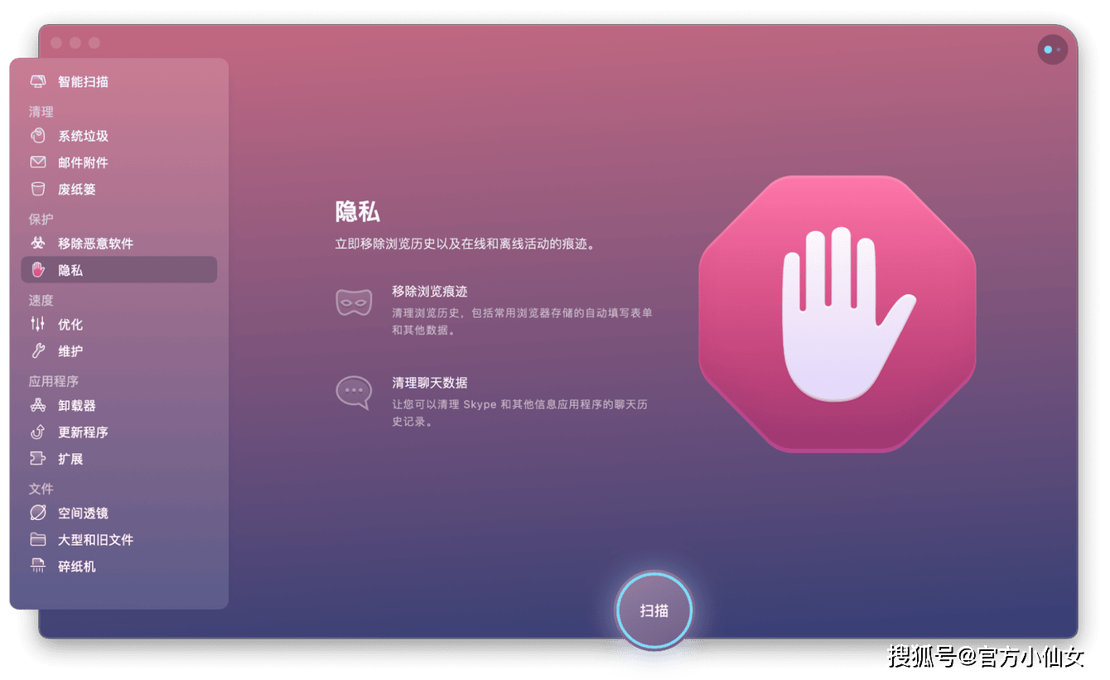Click the Updater icon
Screen dimensions: 1110x680
point(37,432)
